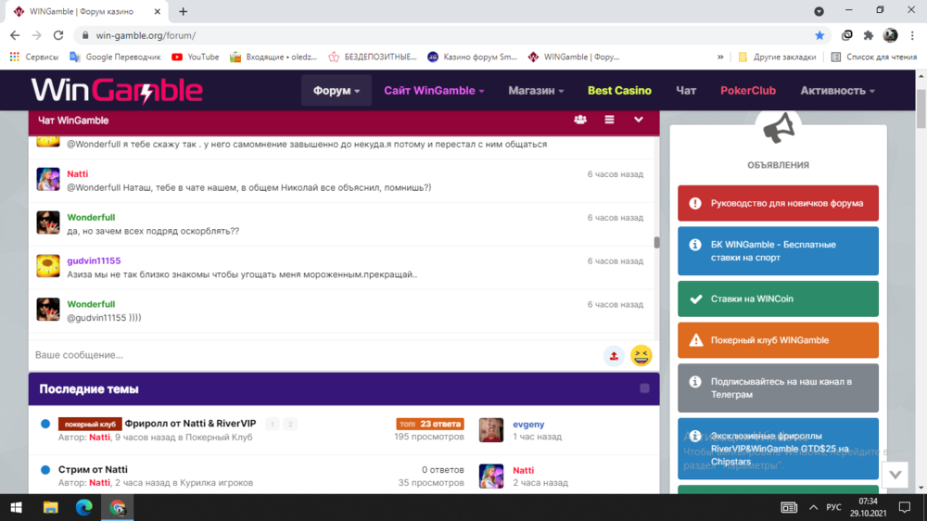Open Microsoft Edge from the taskbar
Image resolution: width=927 pixels, height=521 pixels.
pos(83,507)
